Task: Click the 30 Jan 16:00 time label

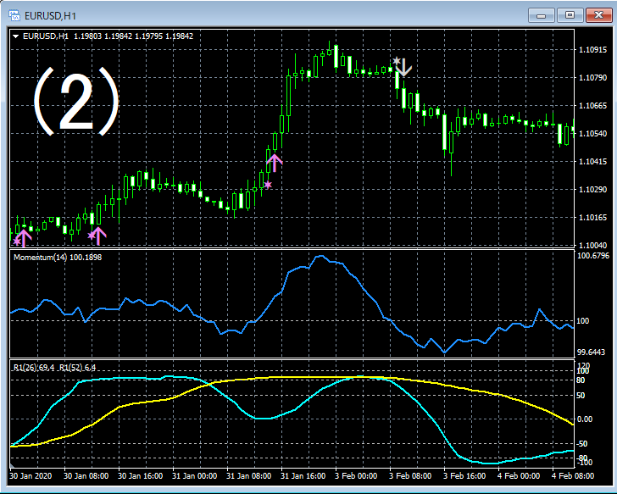Action: (x=141, y=476)
